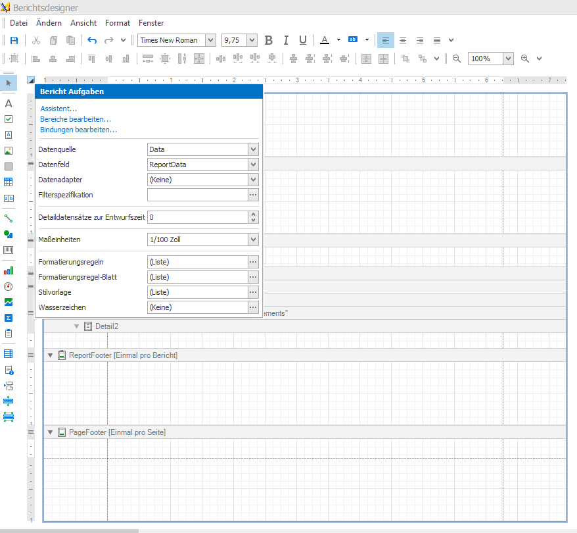Click the Assistent… link
This screenshot has width=577, height=533.
pyautogui.click(x=58, y=109)
